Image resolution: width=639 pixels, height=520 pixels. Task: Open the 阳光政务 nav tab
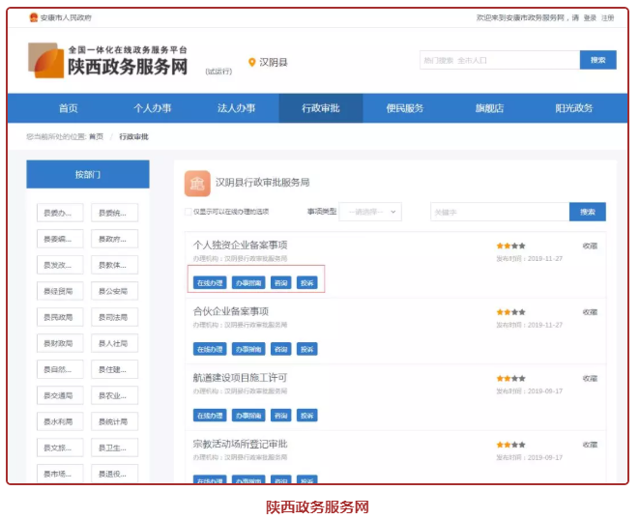(574, 108)
